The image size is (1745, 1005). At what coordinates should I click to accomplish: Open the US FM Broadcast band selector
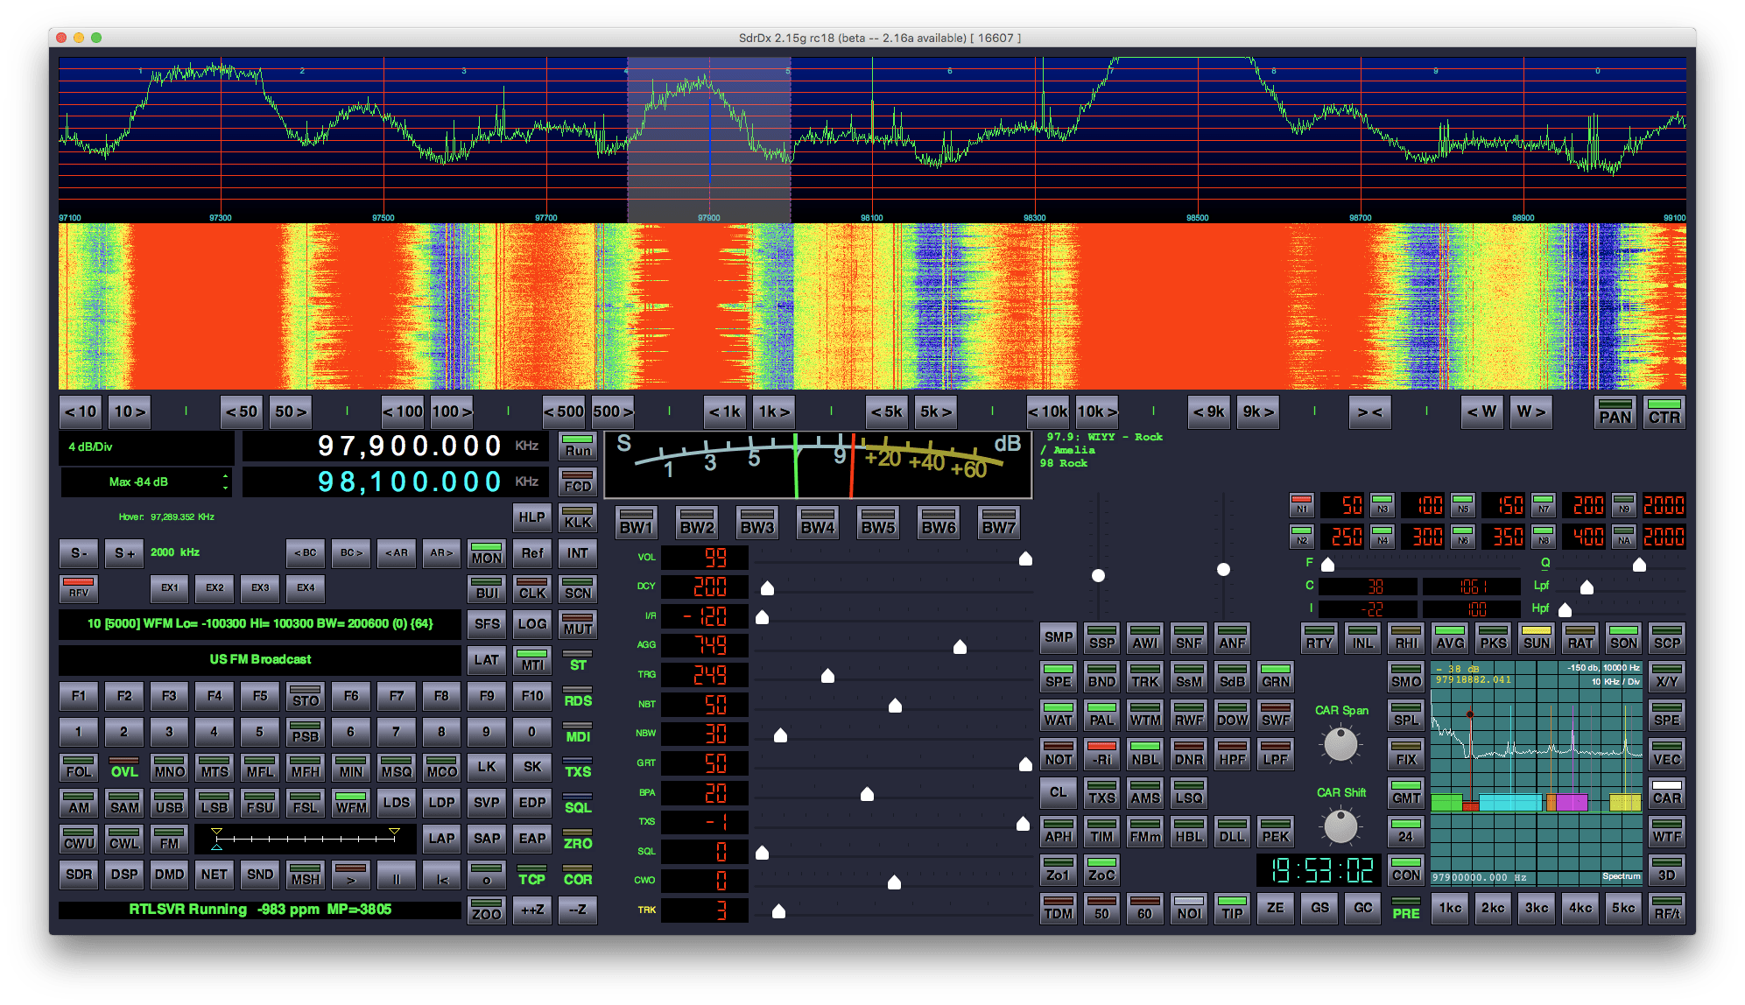(260, 659)
